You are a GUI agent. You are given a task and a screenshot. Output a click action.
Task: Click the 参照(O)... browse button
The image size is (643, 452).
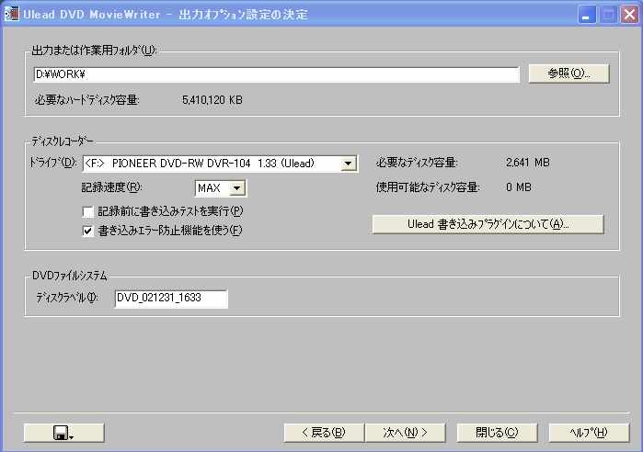pos(568,73)
